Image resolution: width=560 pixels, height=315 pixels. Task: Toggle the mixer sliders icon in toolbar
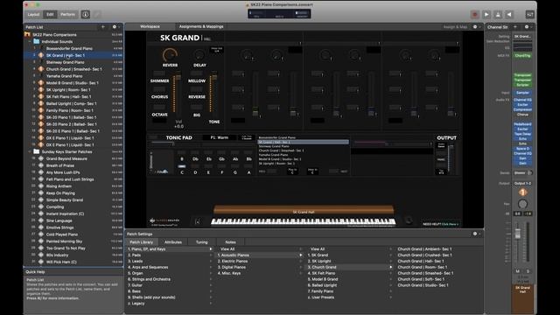click(x=530, y=15)
